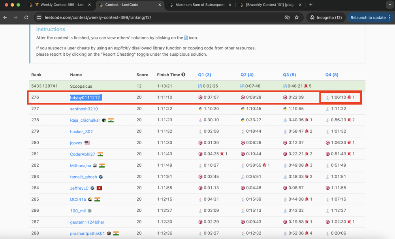Open site information icon in address bar
The width and height of the screenshot is (395, 239).
point(39,17)
